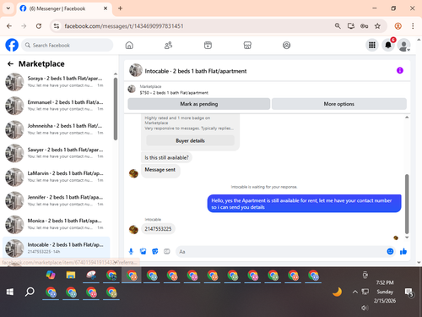Click the 'Is this still available?' message
Screen dimensions: 422x317
tap(166, 157)
